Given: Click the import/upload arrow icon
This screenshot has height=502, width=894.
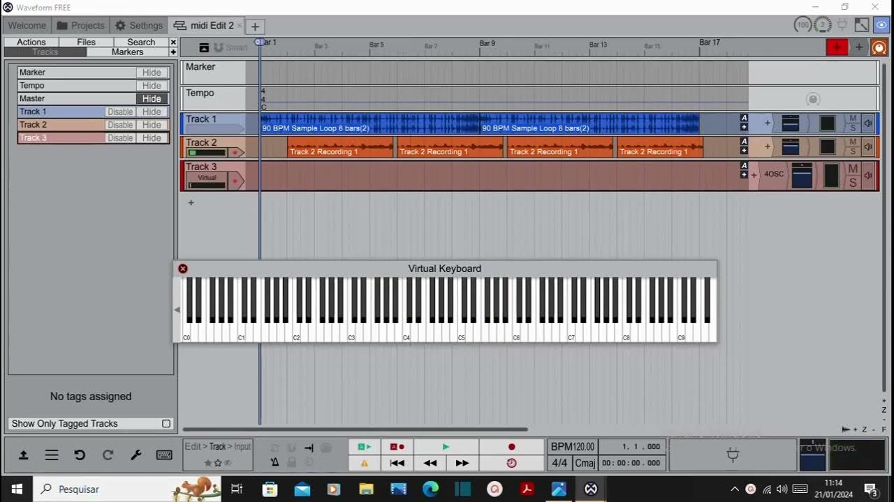Looking at the screenshot, I should point(23,455).
